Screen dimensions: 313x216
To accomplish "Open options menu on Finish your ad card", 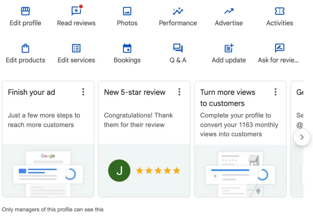I will pyautogui.click(x=83, y=92).
